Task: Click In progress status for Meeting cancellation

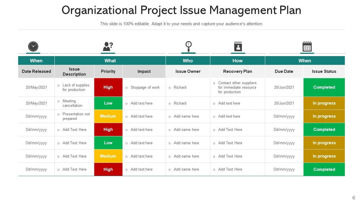Action: 324,103
